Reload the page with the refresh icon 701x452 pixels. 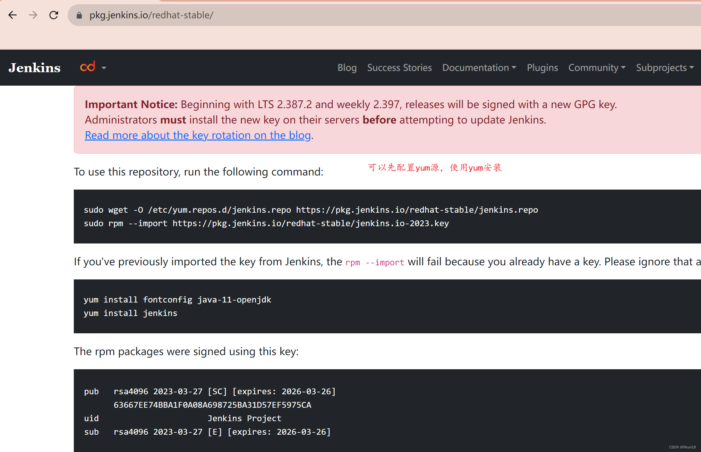[54, 15]
